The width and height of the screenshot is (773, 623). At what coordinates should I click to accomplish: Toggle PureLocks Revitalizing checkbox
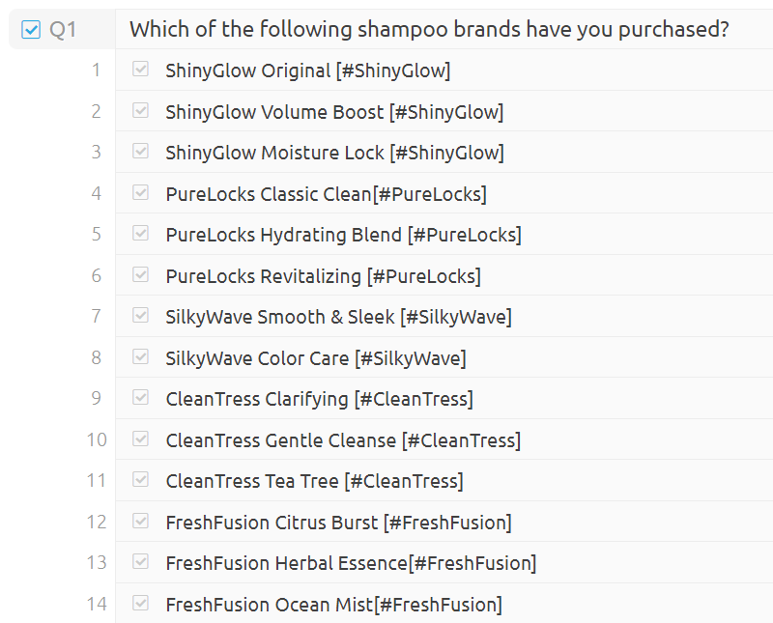141,275
